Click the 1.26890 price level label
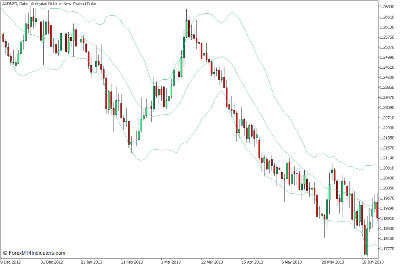Image resolution: width=400 pixels, height=266 pixels. [389, 7]
